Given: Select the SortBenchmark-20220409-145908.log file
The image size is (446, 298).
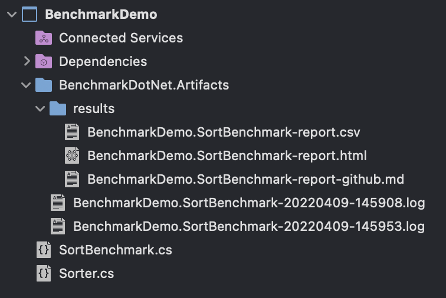Looking at the screenshot, I should point(249,203).
